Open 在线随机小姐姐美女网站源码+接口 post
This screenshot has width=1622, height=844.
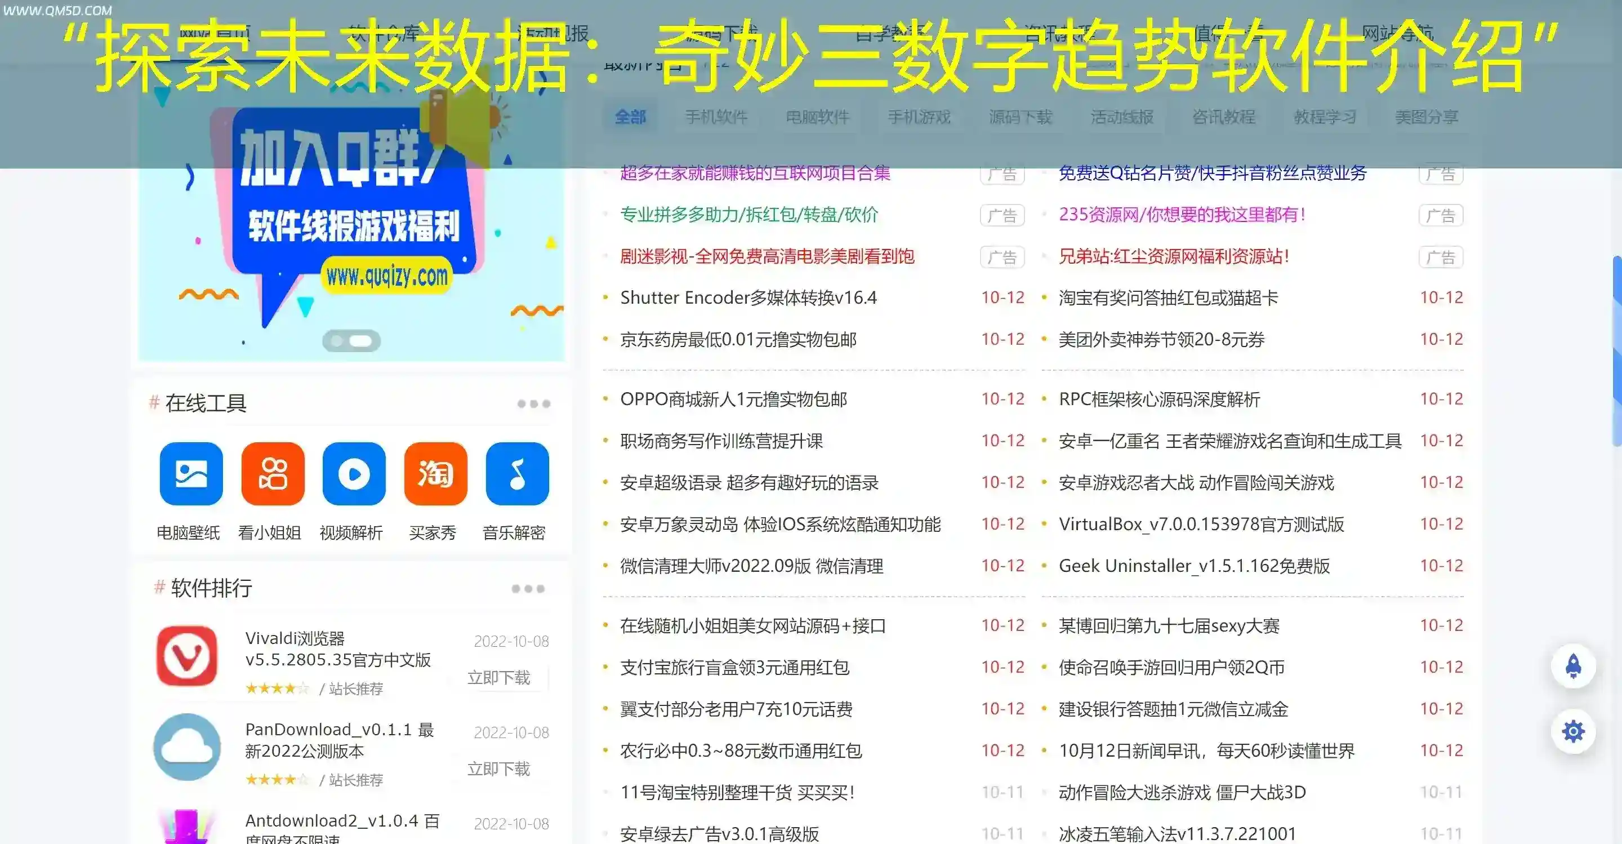click(753, 625)
